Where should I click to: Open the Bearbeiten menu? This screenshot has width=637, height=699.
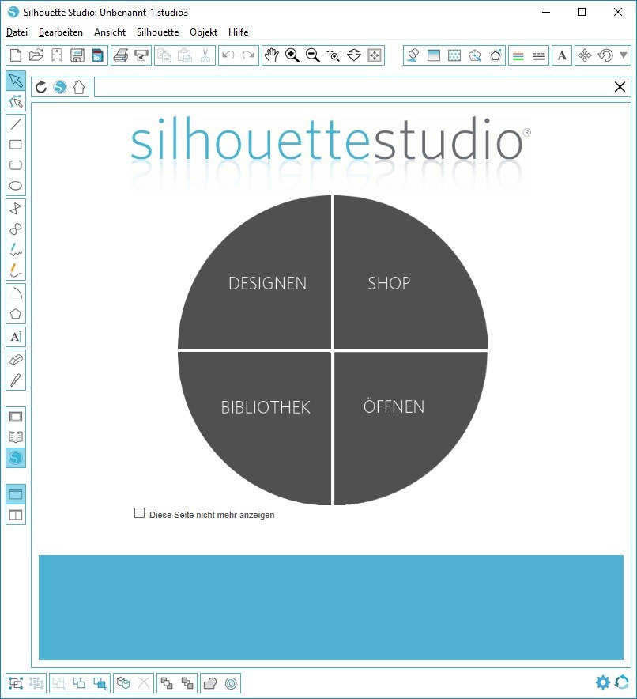[x=61, y=32]
